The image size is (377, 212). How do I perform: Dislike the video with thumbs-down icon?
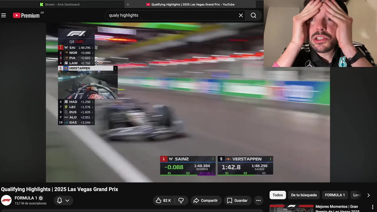point(181,201)
